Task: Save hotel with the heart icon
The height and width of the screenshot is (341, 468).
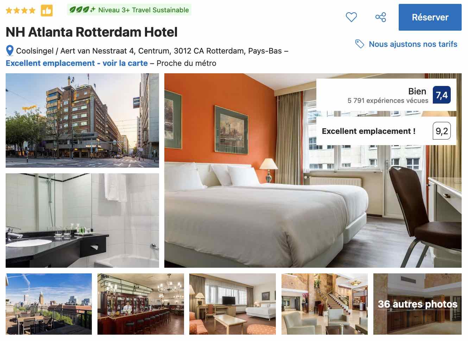Action: 351,17
